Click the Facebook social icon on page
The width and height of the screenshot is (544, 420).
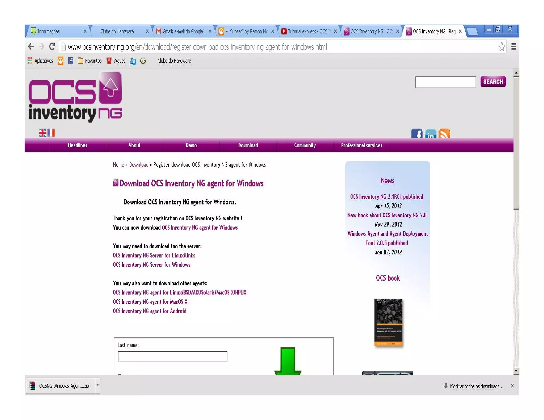pos(416,134)
